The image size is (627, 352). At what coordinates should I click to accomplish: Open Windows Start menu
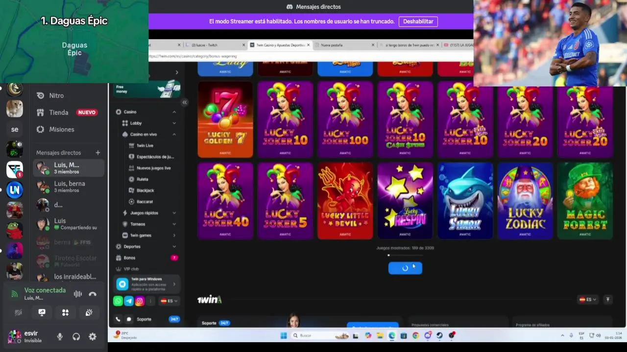tap(283, 335)
